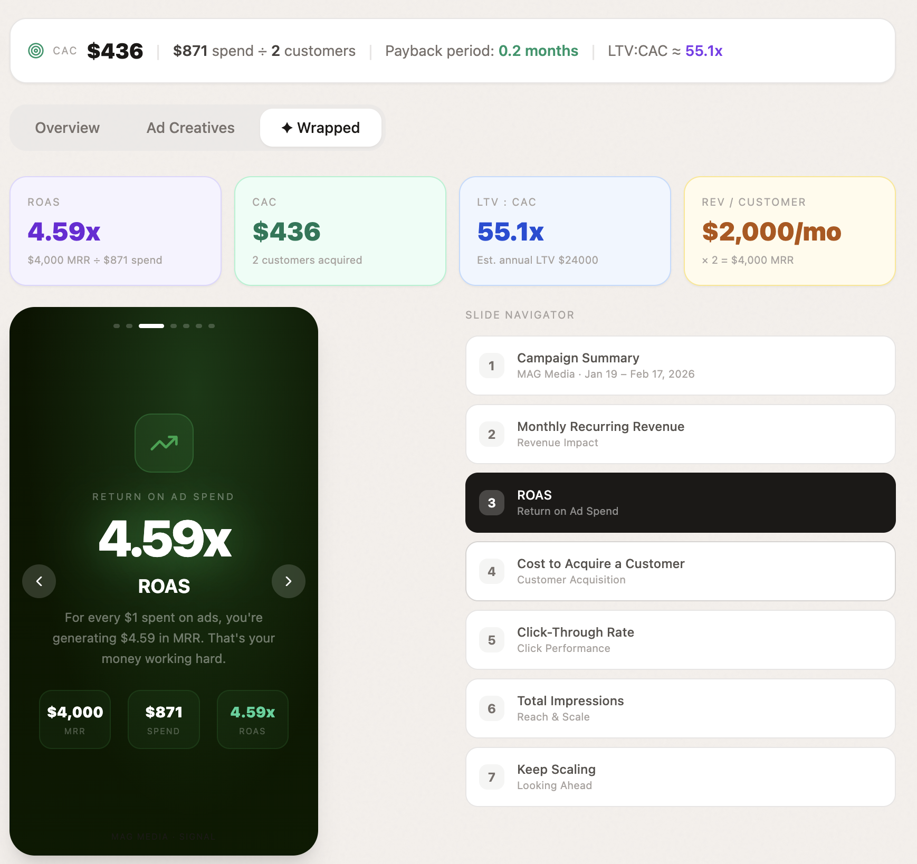The width and height of the screenshot is (917, 864).
Task: View the Click-Through Rate slide
Action: coord(680,640)
